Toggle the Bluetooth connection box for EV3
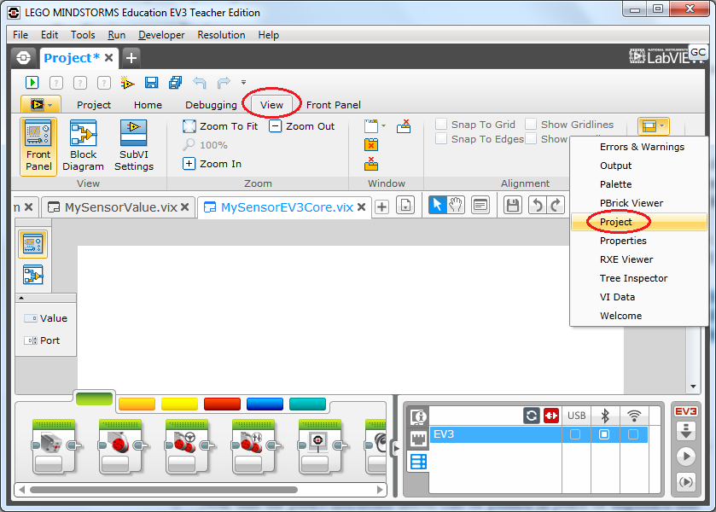This screenshot has height=512, width=716. pos(604,434)
